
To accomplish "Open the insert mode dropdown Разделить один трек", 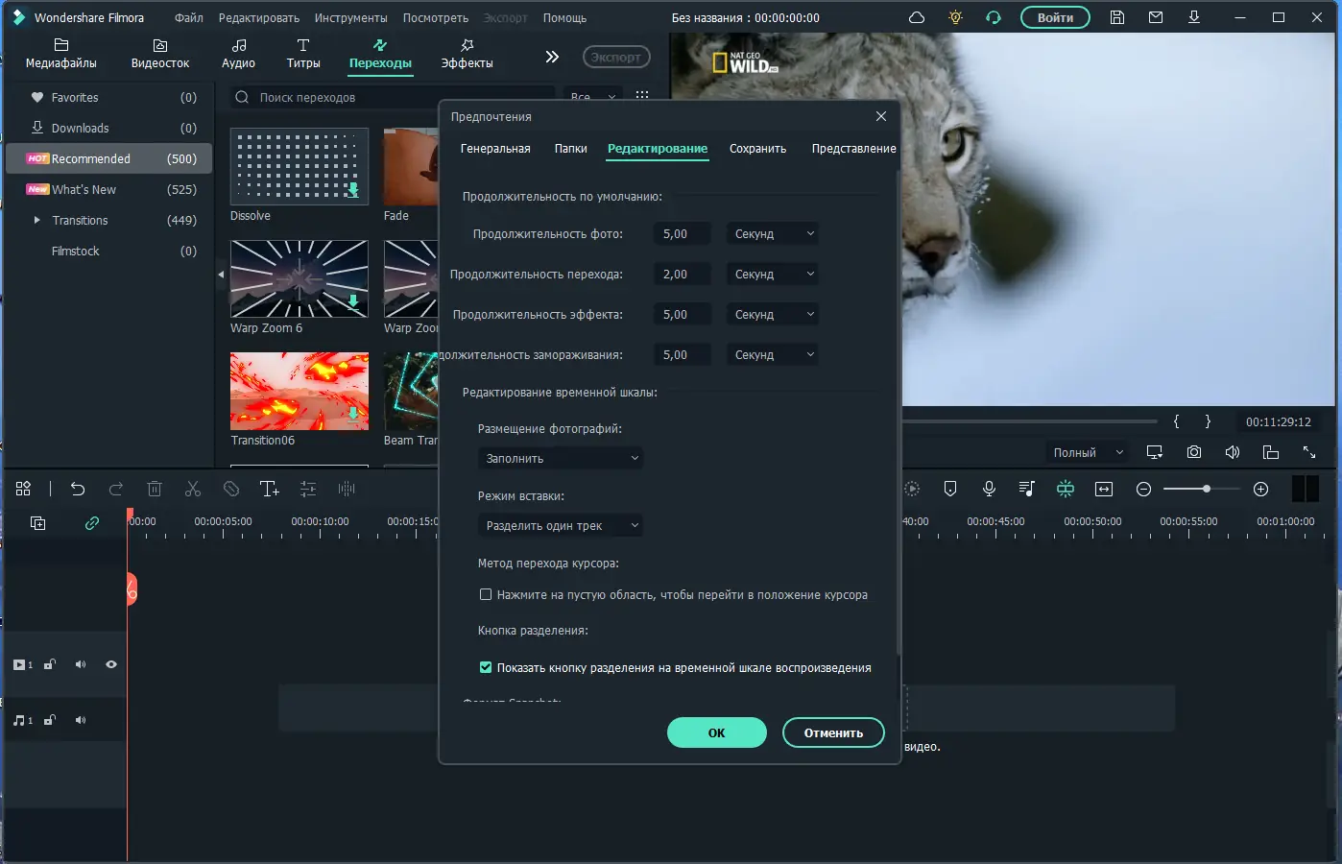I will tap(560, 525).
